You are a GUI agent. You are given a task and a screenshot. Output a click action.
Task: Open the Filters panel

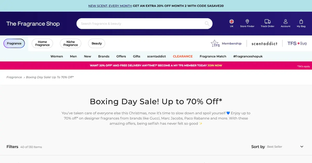pyautogui.click(x=12, y=147)
